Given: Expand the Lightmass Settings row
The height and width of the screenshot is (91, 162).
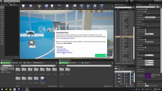Looking at the screenshot, I should 137,24.
